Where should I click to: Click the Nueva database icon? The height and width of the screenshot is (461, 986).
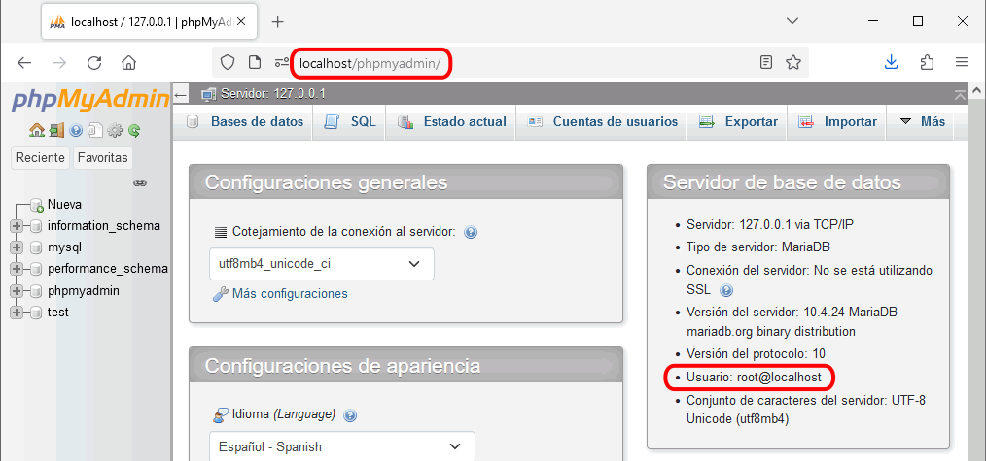coord(38,205)
